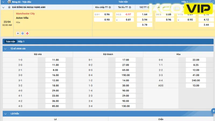This screenshot has width=215, height=121.
Task: Open the match statistics icon beside the star
Action: click(x=23, y=33)
